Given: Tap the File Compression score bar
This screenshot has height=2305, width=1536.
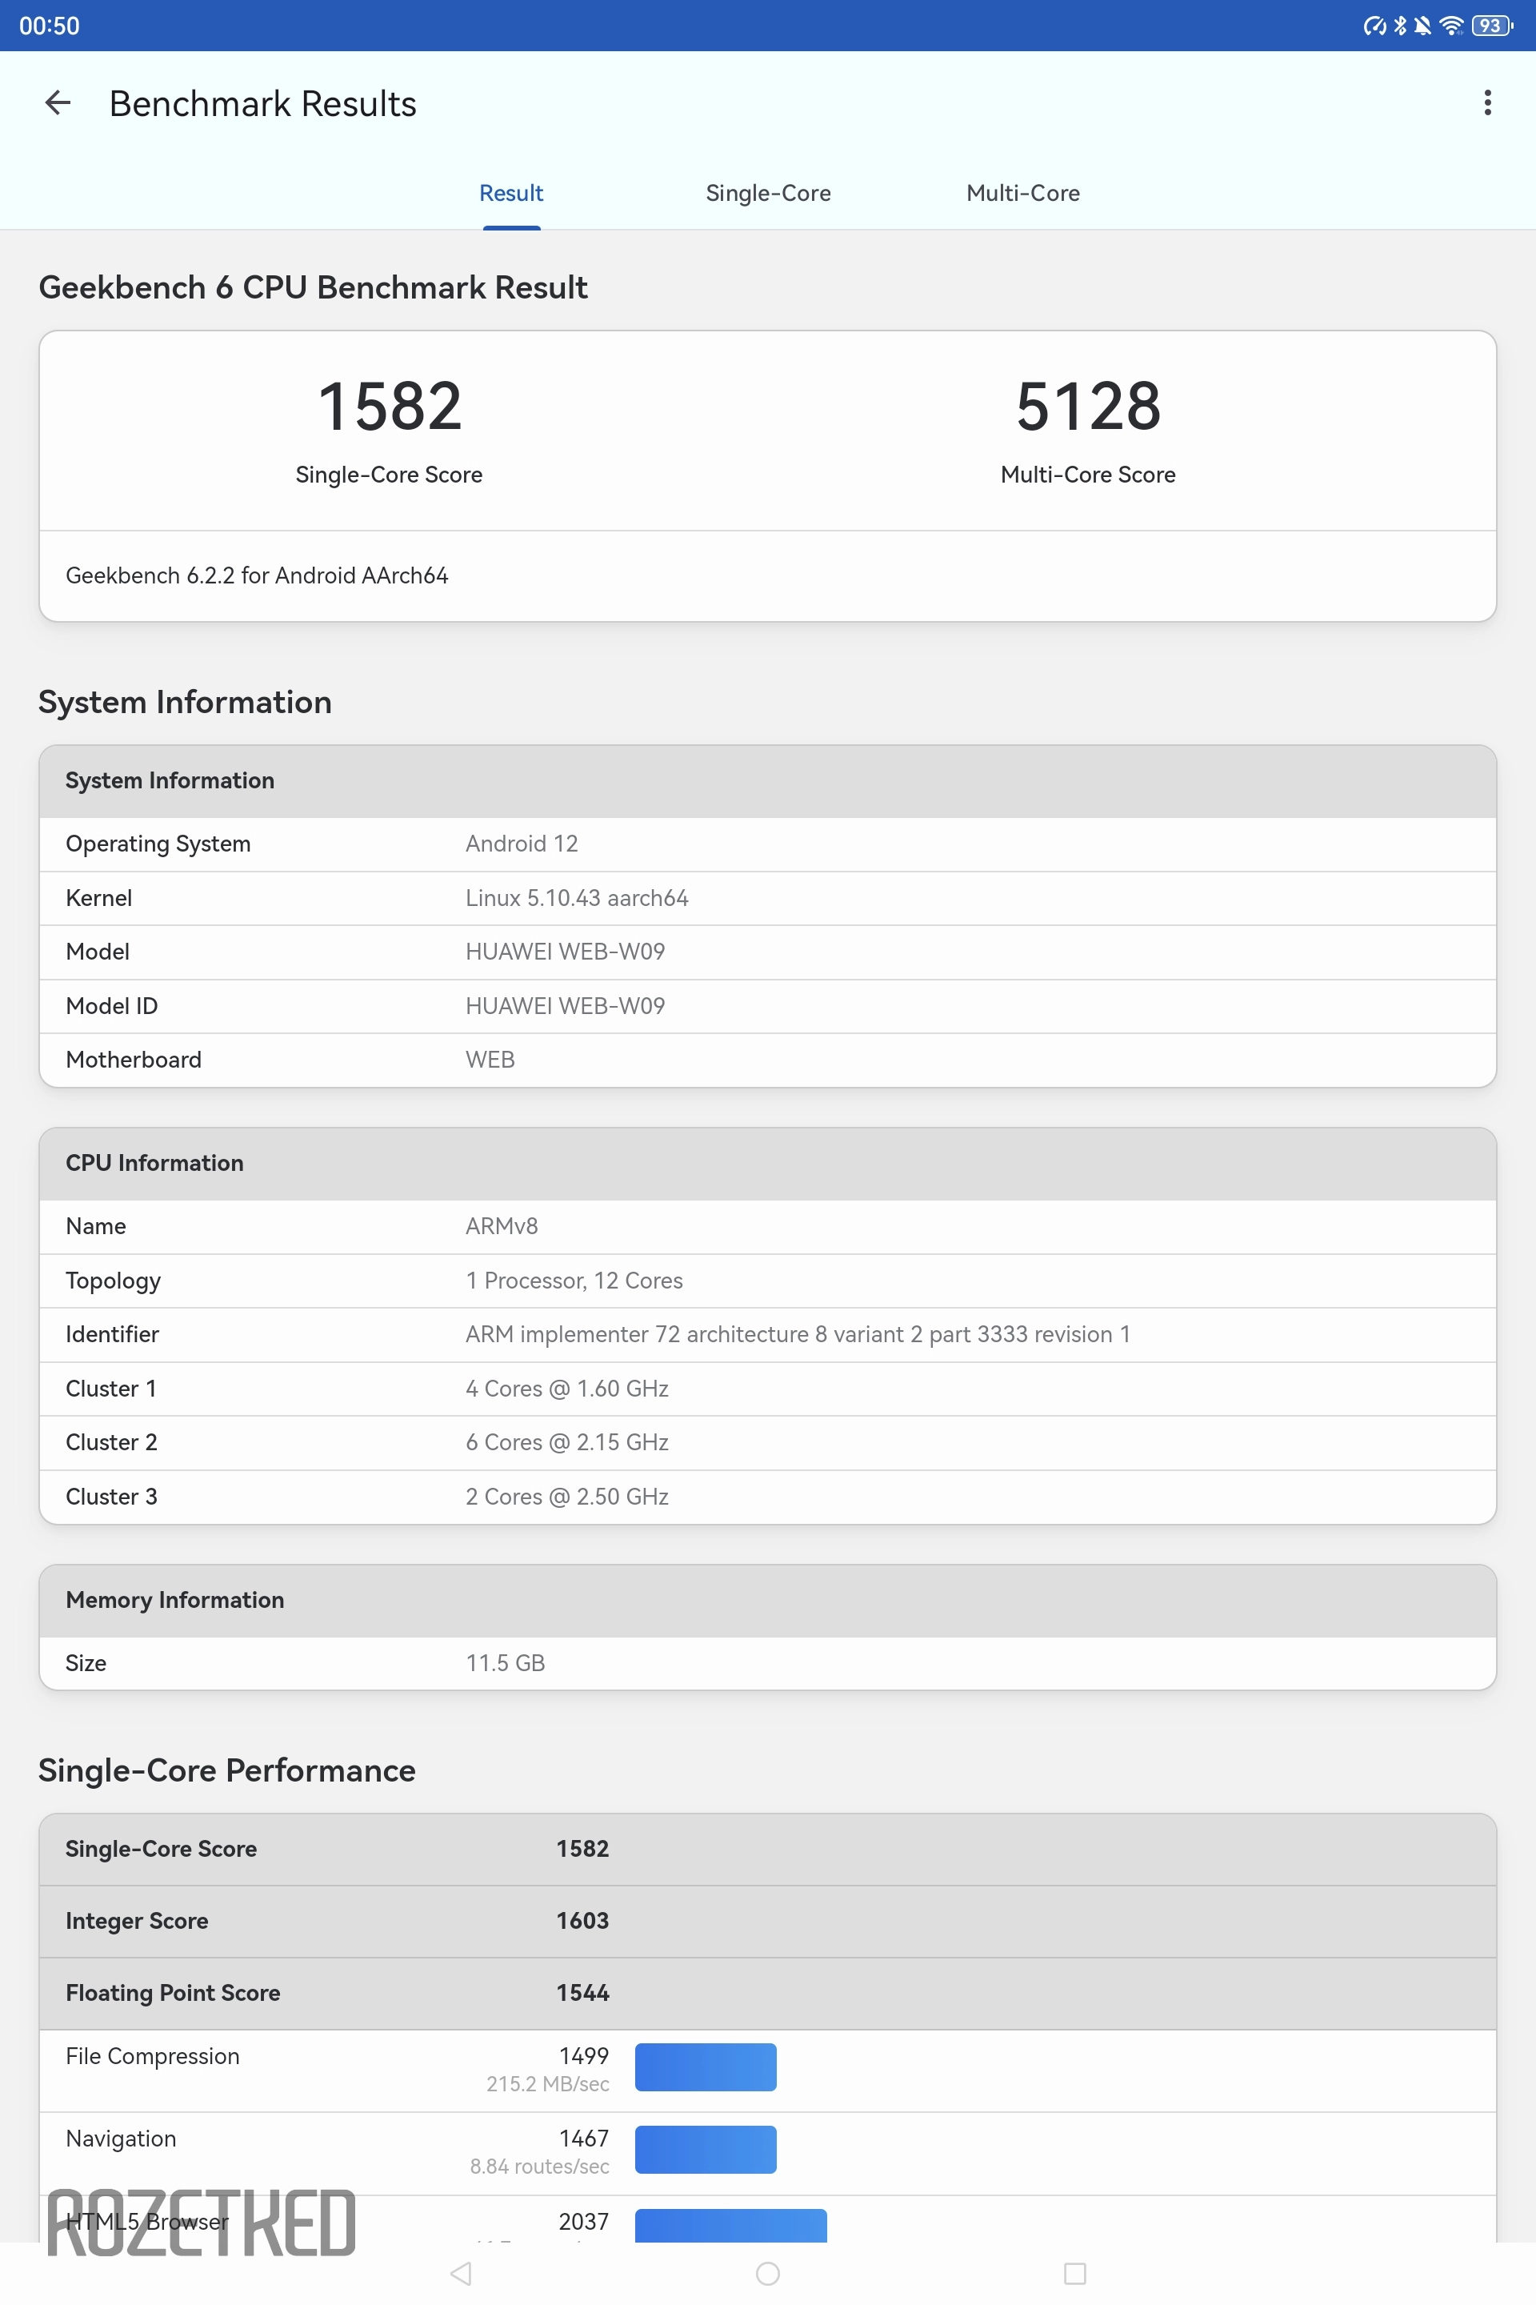Looking at the screenshot, I should coord(706,2066).
